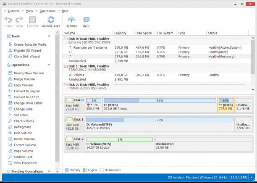Choose Merge Volume operation

tap(21, 79)
